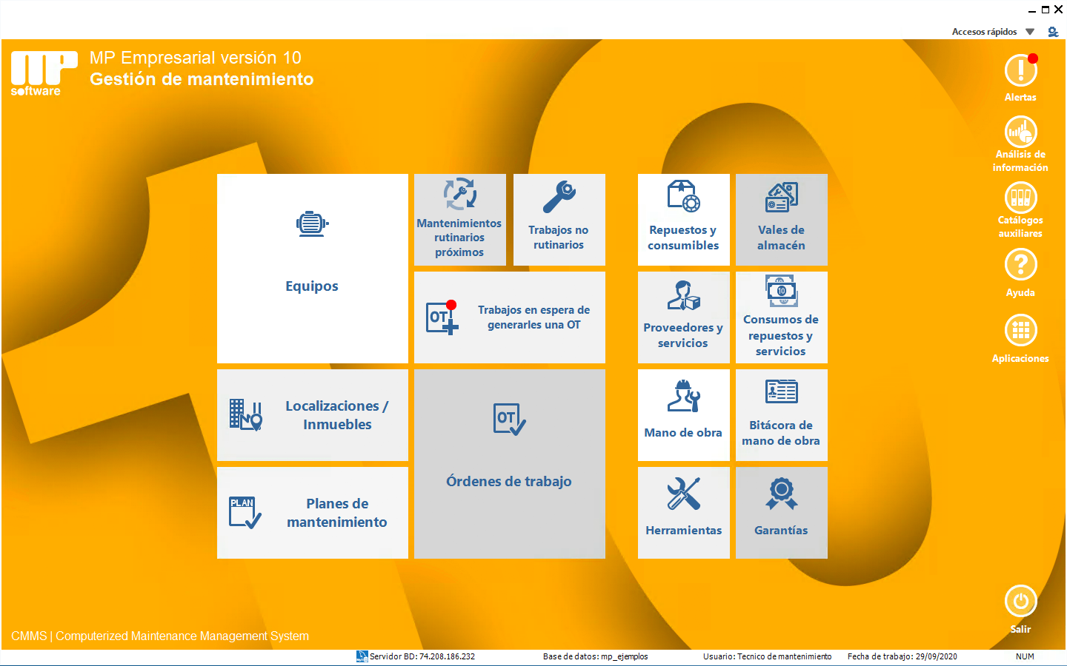Image resolution: width=1067 pixels, height=666 pixels.
Task: Open the Trabajos no rutinarios wrench tile
Action: (559, 220)
